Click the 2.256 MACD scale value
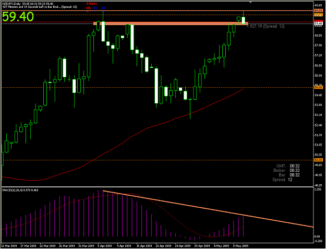The width and height of the screenshot is (326, 249). pos(318,189)
